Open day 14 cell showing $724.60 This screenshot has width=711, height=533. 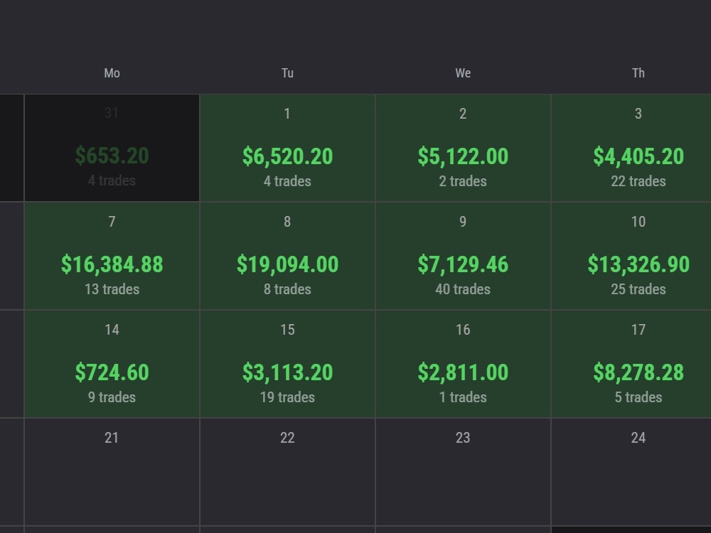(x=112, y=364)
